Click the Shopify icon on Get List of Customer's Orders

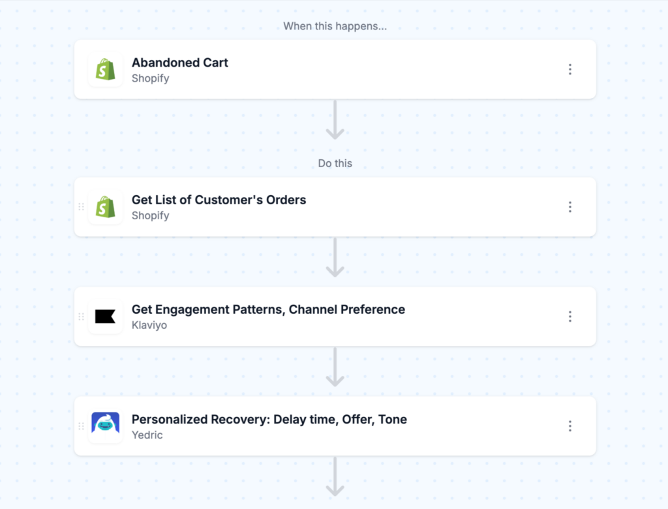[x=106, y=207]
